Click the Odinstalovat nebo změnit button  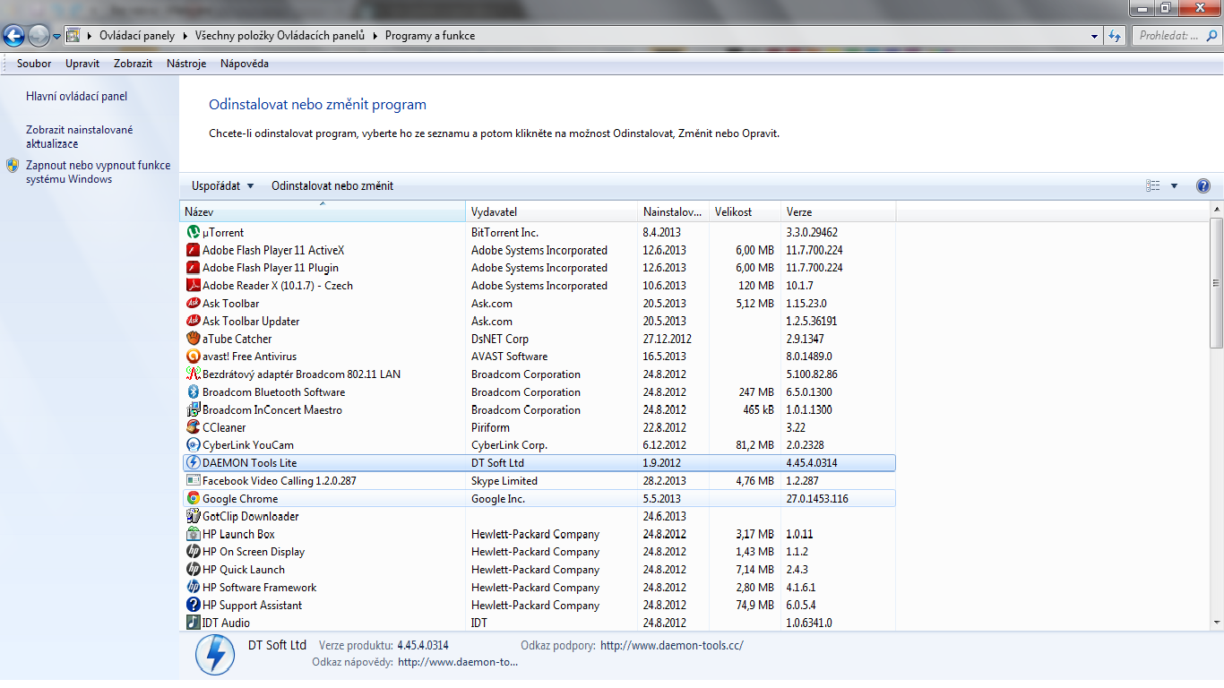pos(332,186)
